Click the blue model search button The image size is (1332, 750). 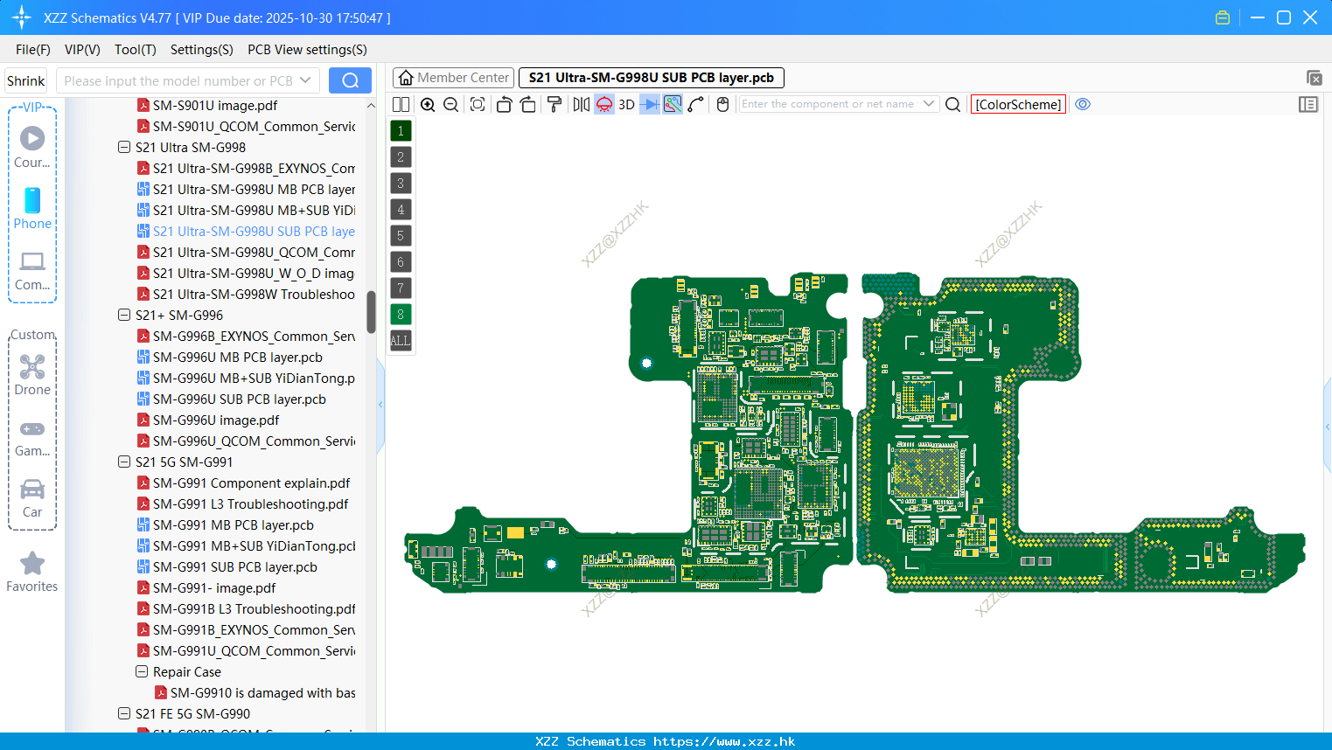pos(350,80)
